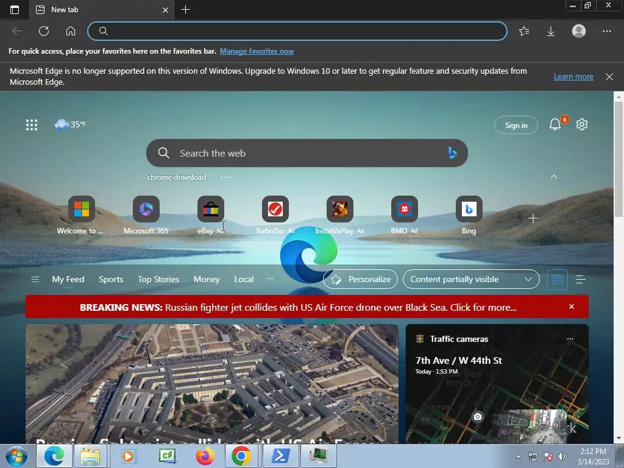Click the browser address bar
This screenshot has width=624, height=468.
(297, 31)
